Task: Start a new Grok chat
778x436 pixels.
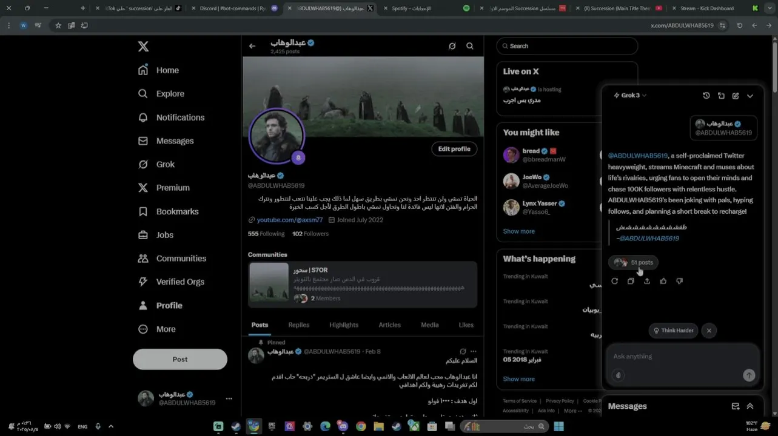Action: (736, 96)
